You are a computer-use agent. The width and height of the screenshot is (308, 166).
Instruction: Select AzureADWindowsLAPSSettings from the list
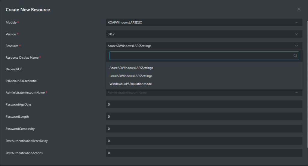(131, 68)
